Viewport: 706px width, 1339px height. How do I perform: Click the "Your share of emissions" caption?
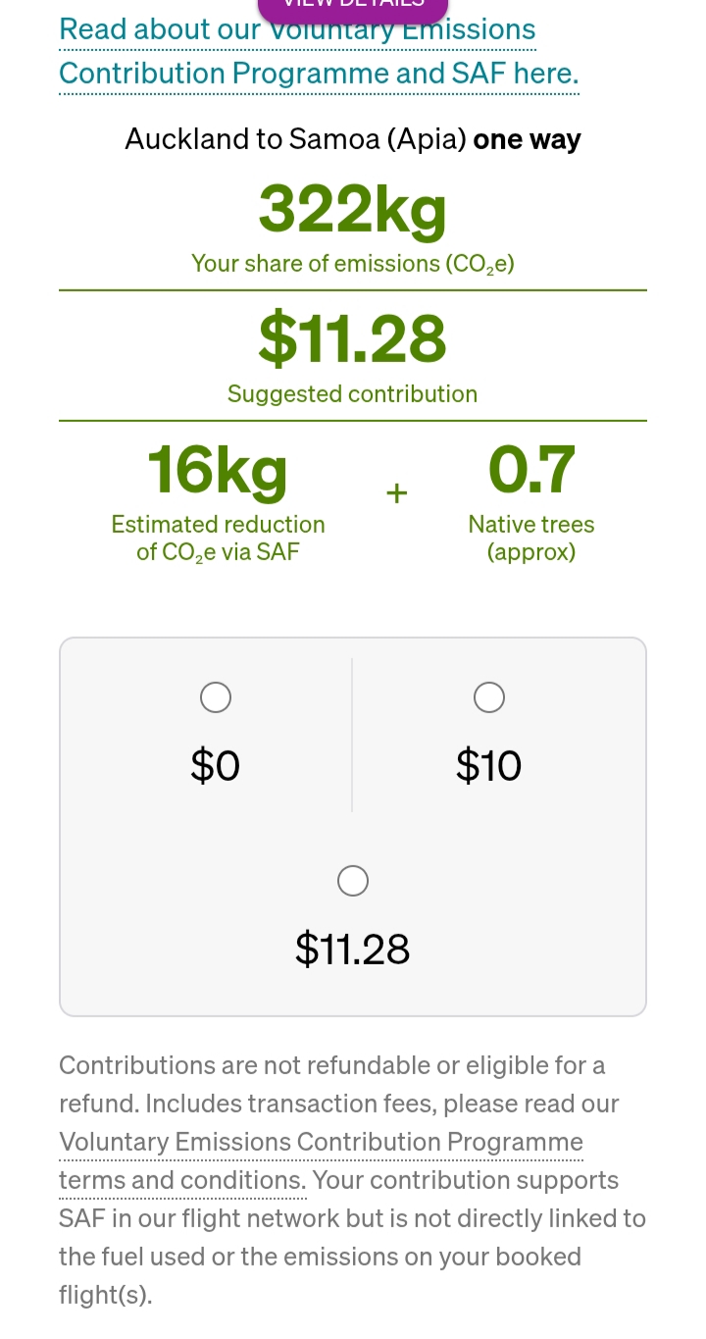[x=353, y=264]
